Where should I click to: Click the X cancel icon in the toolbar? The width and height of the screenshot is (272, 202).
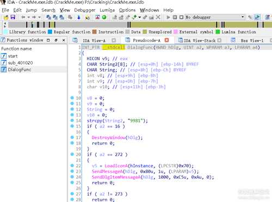(158, 17)
